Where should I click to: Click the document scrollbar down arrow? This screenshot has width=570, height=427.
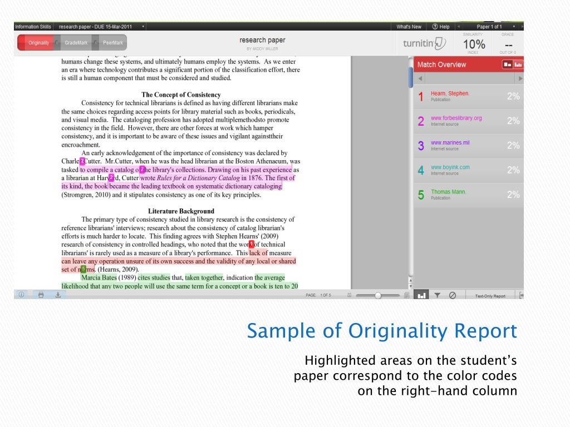(x=410, y=285)
